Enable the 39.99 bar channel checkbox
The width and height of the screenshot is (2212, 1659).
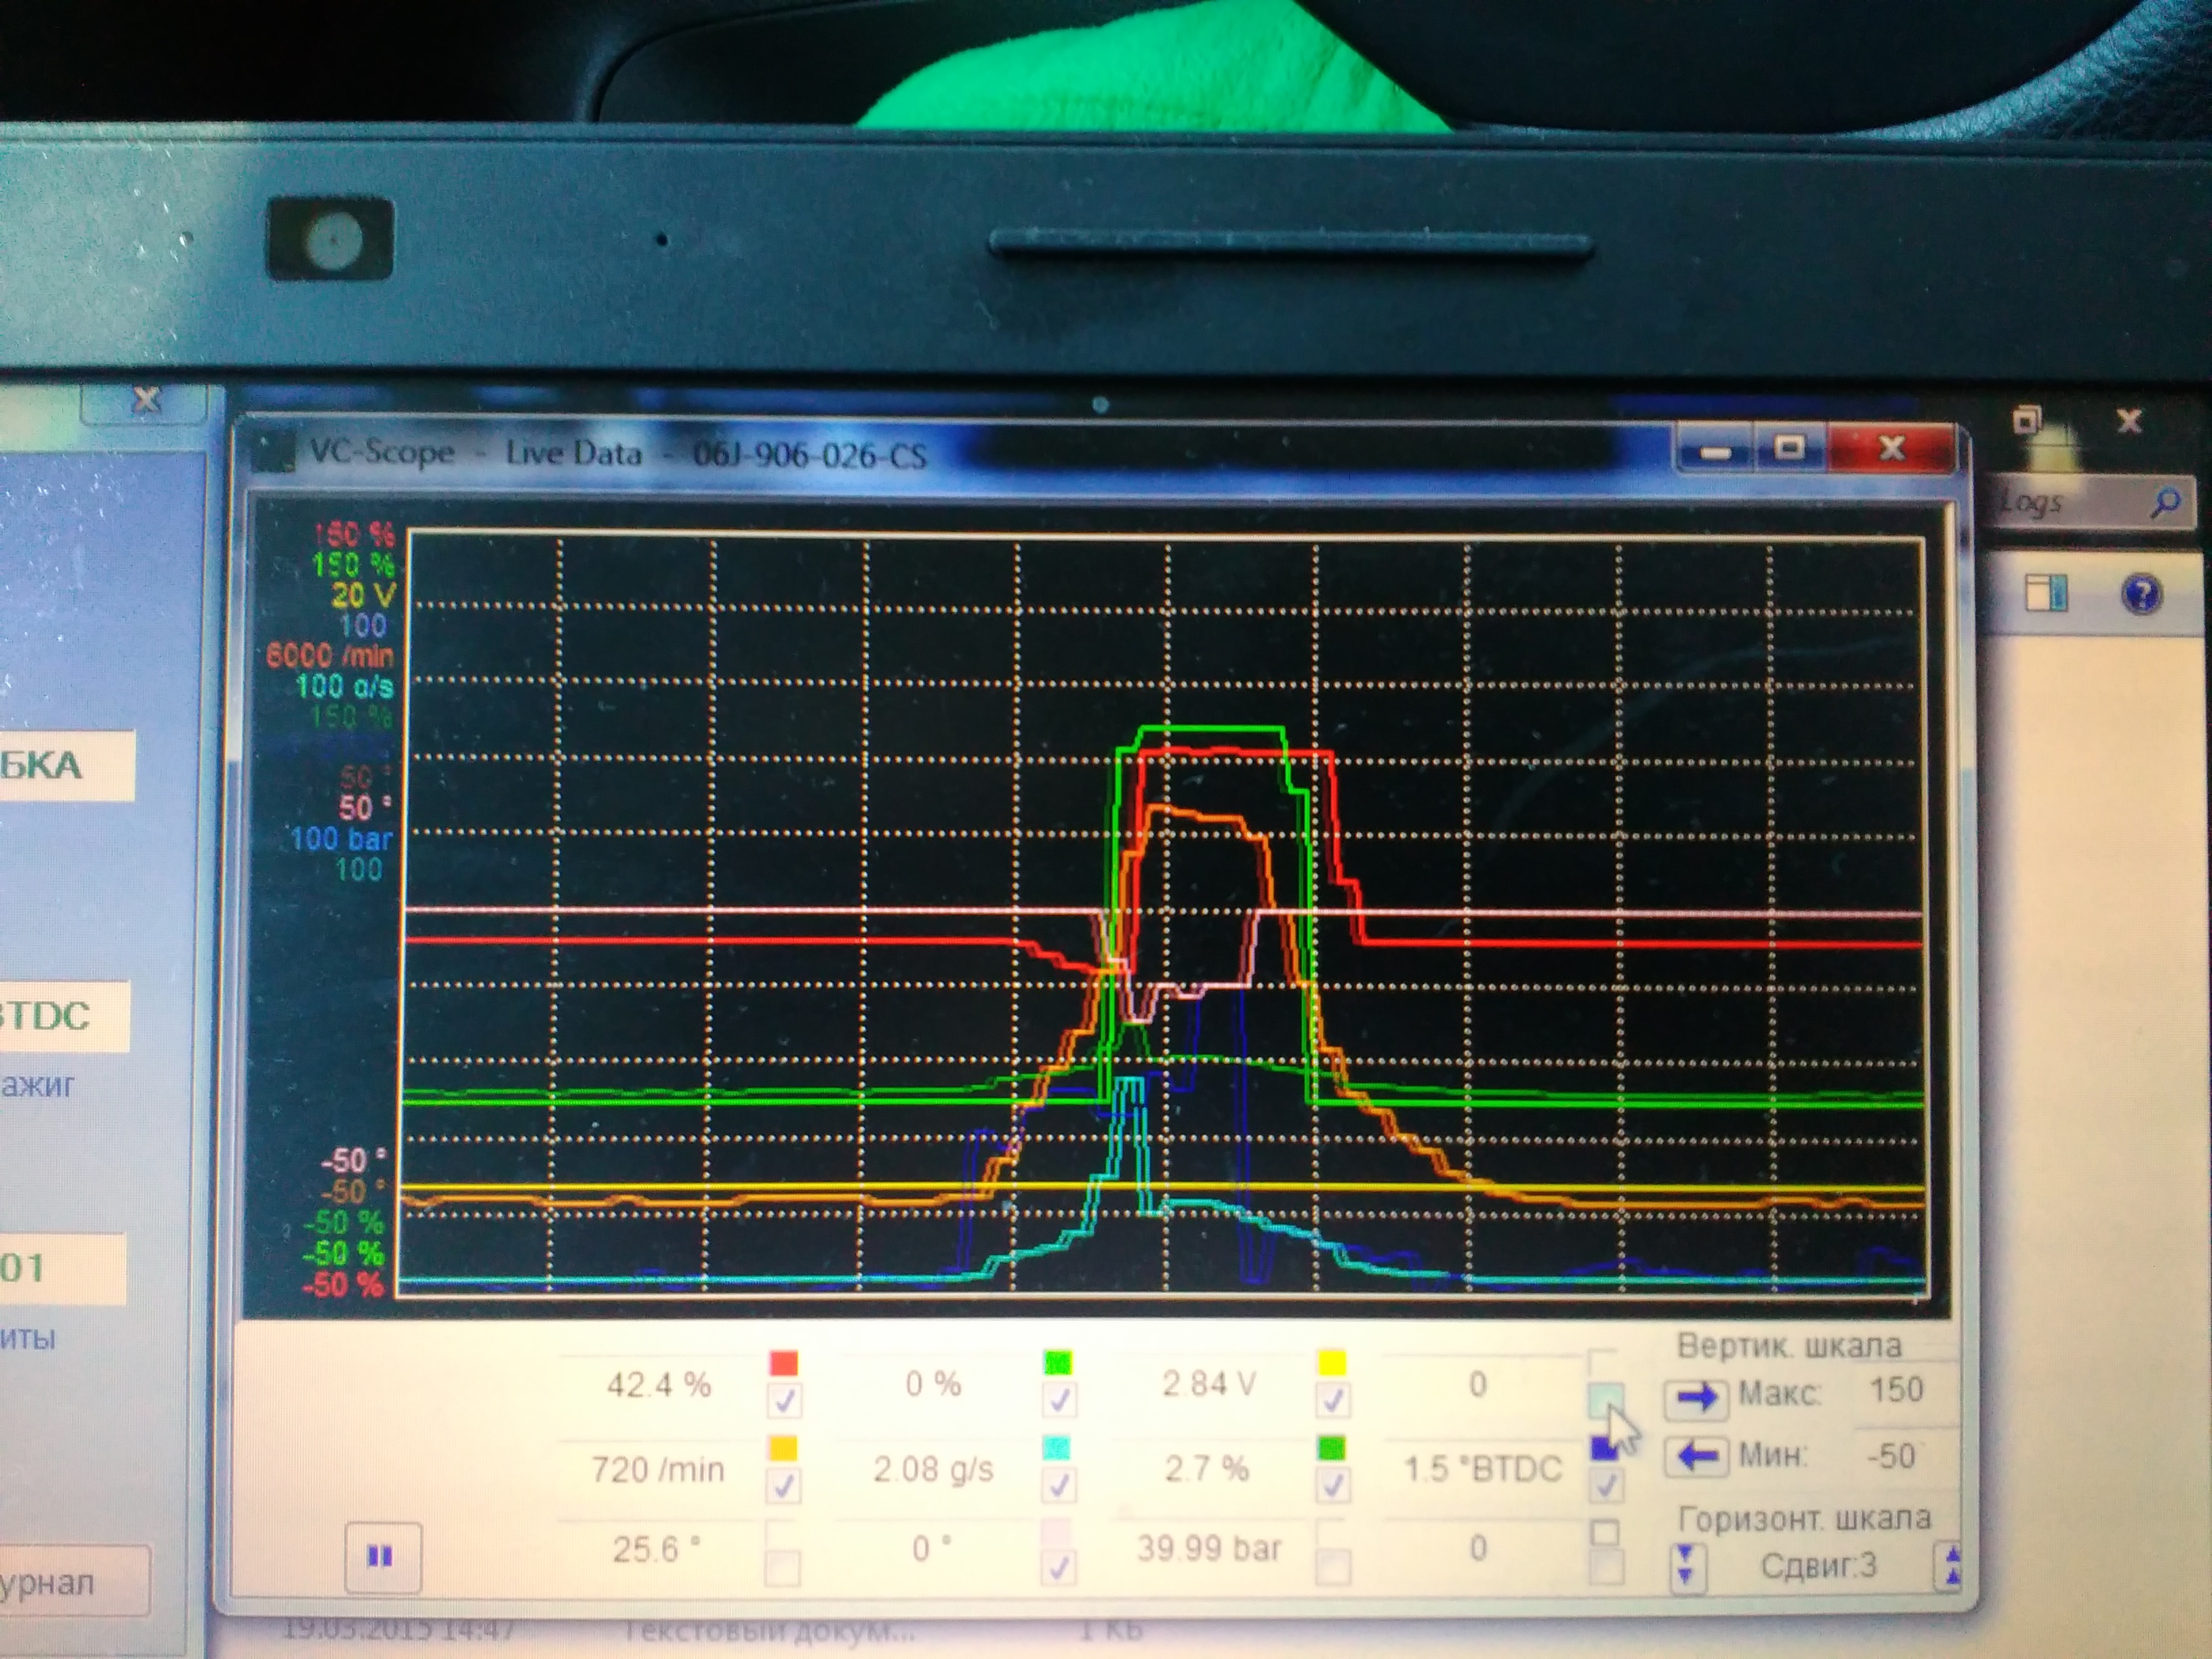pos(1333,1566)
